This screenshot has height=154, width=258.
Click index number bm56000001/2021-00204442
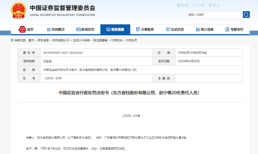[63, 53]
